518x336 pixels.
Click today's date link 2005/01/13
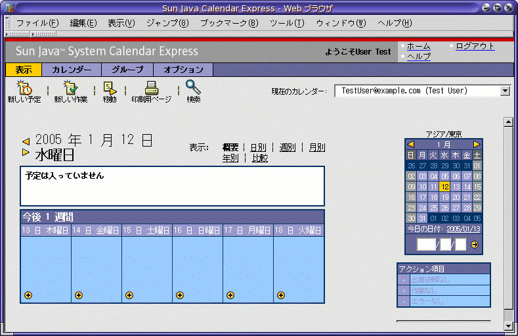[464, 229]
